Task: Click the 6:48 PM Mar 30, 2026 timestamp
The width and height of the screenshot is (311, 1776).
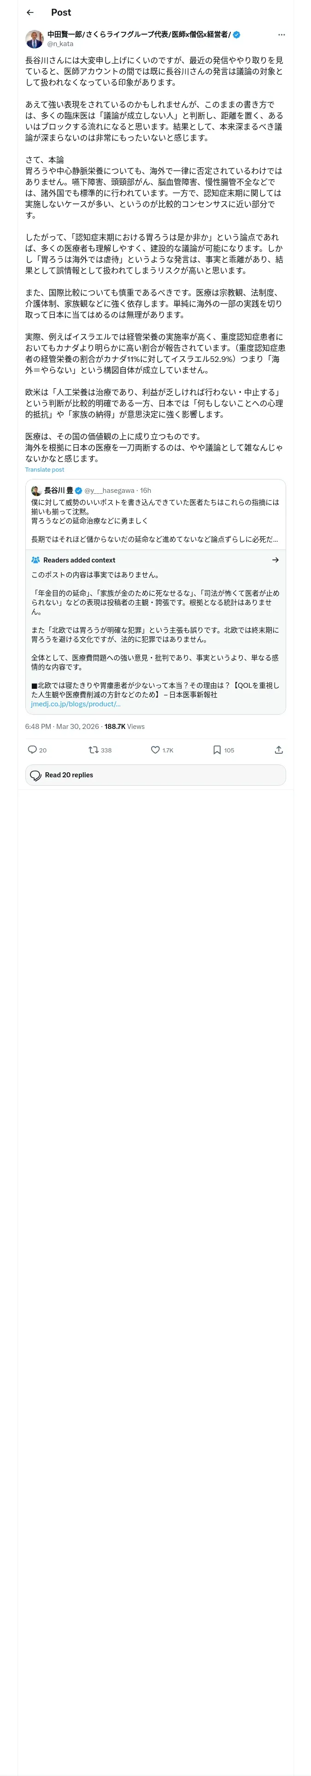Action: click(62, 726)
